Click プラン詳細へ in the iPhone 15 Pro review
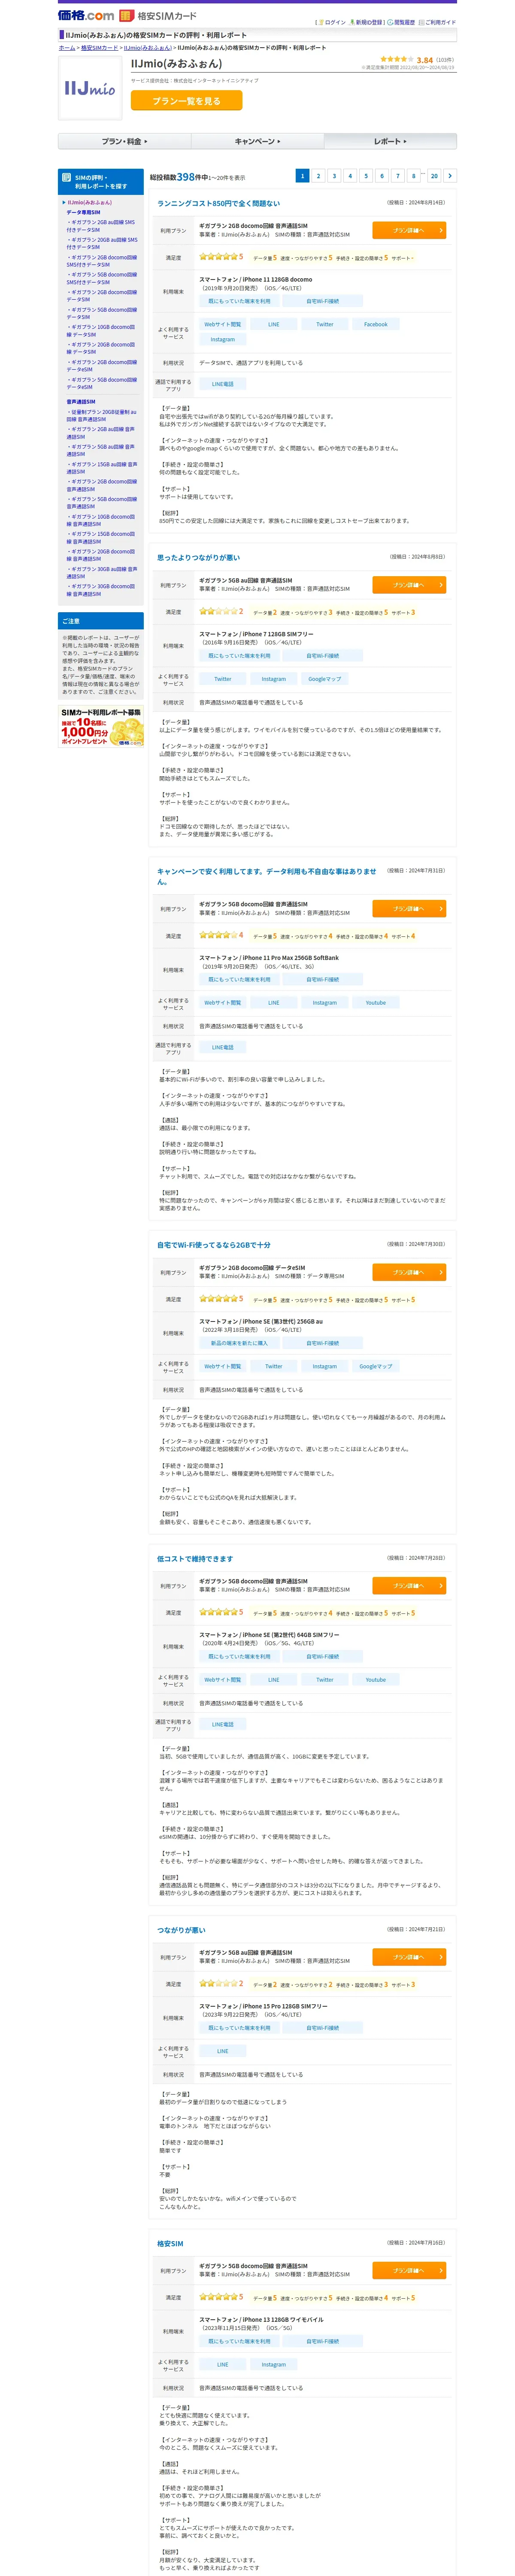 [409, 1957]
